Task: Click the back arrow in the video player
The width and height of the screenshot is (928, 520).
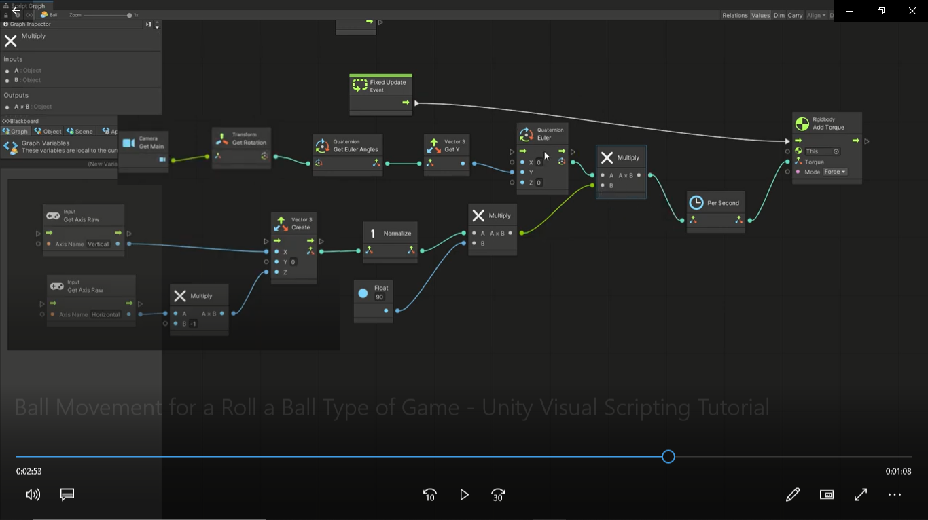Action: (x=16, y=10)
